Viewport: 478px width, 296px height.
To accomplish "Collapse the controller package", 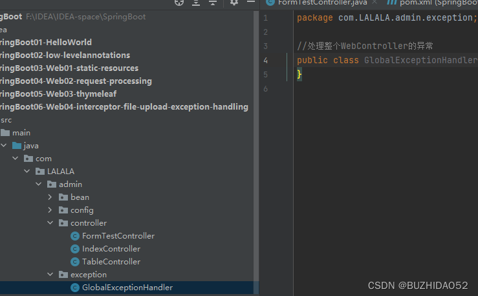I will pos(50,222).
